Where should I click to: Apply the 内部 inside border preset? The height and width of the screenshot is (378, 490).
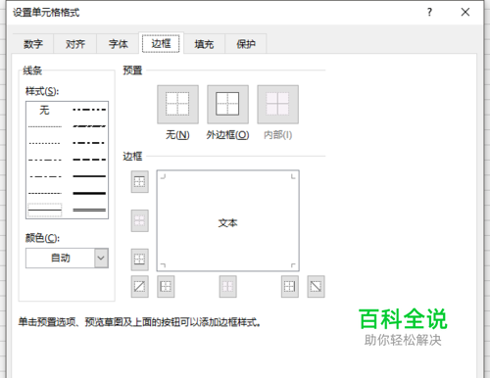tap(277, 105)
